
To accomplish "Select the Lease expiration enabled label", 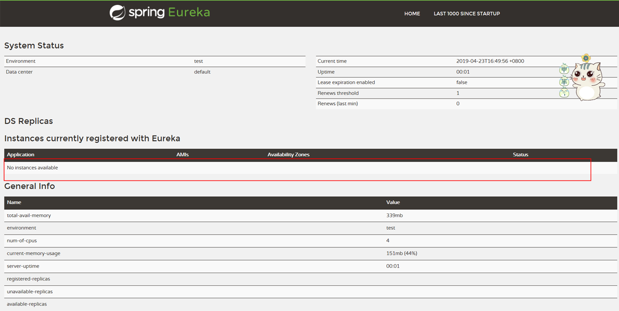I will coord(346,82).
